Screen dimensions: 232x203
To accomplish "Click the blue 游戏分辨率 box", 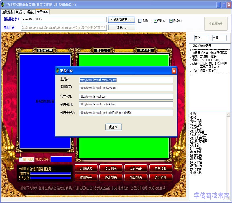I will [x=61, y=159].
